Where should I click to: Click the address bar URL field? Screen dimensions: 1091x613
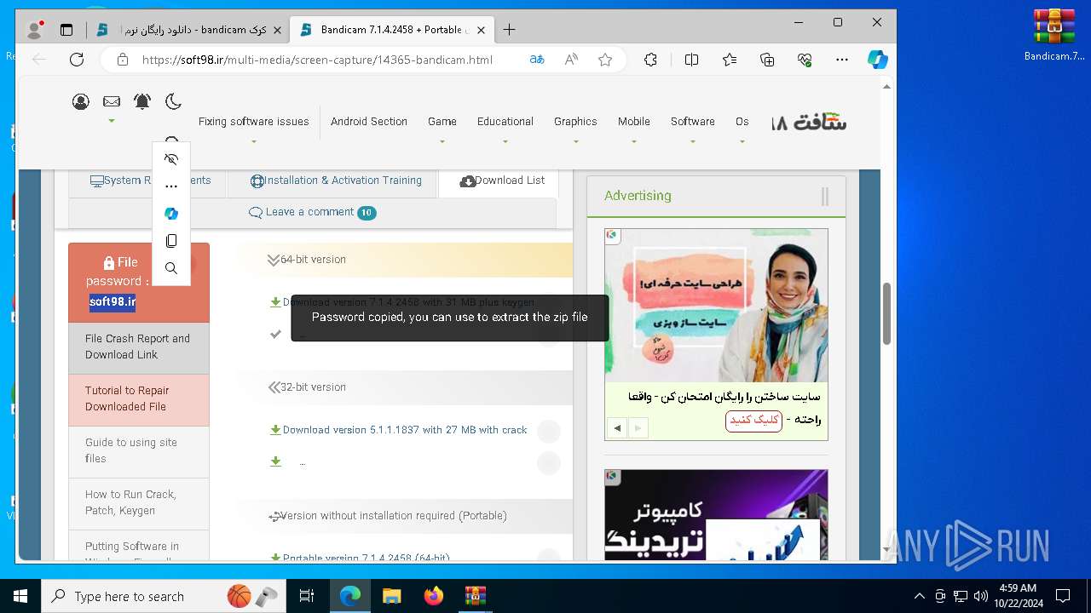click(317, 60)
